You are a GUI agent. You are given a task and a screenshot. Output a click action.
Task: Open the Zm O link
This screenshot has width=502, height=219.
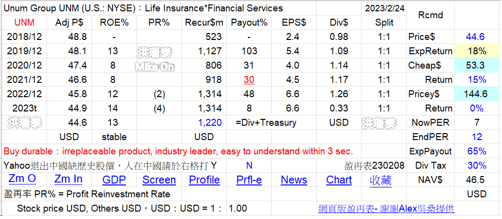[22, 180]
